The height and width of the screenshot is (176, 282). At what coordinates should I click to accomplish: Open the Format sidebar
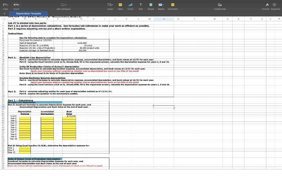tap(267, 5)
